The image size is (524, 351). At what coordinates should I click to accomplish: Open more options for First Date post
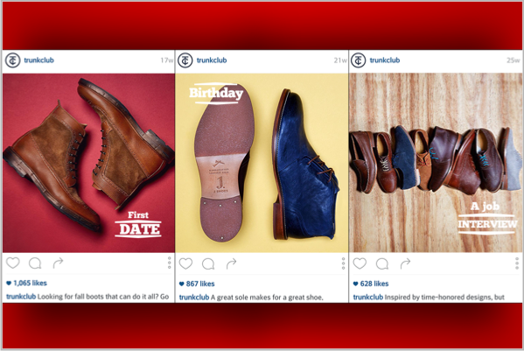[x=170, y=263]
